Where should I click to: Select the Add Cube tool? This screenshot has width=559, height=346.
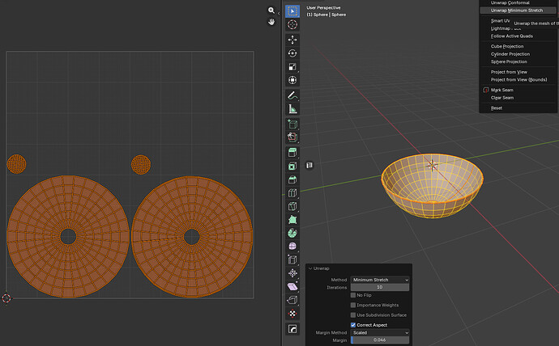pos(292,124)
